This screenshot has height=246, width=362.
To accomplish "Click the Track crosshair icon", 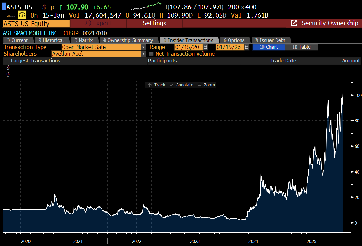I will (x=149, y=85).
